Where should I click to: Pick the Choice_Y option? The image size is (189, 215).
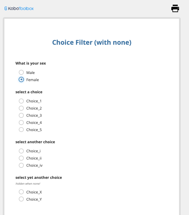tap(21, 199)
